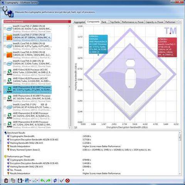Click the AMD logo for FX-8120
185x185 pixels.
click(9, 81)
